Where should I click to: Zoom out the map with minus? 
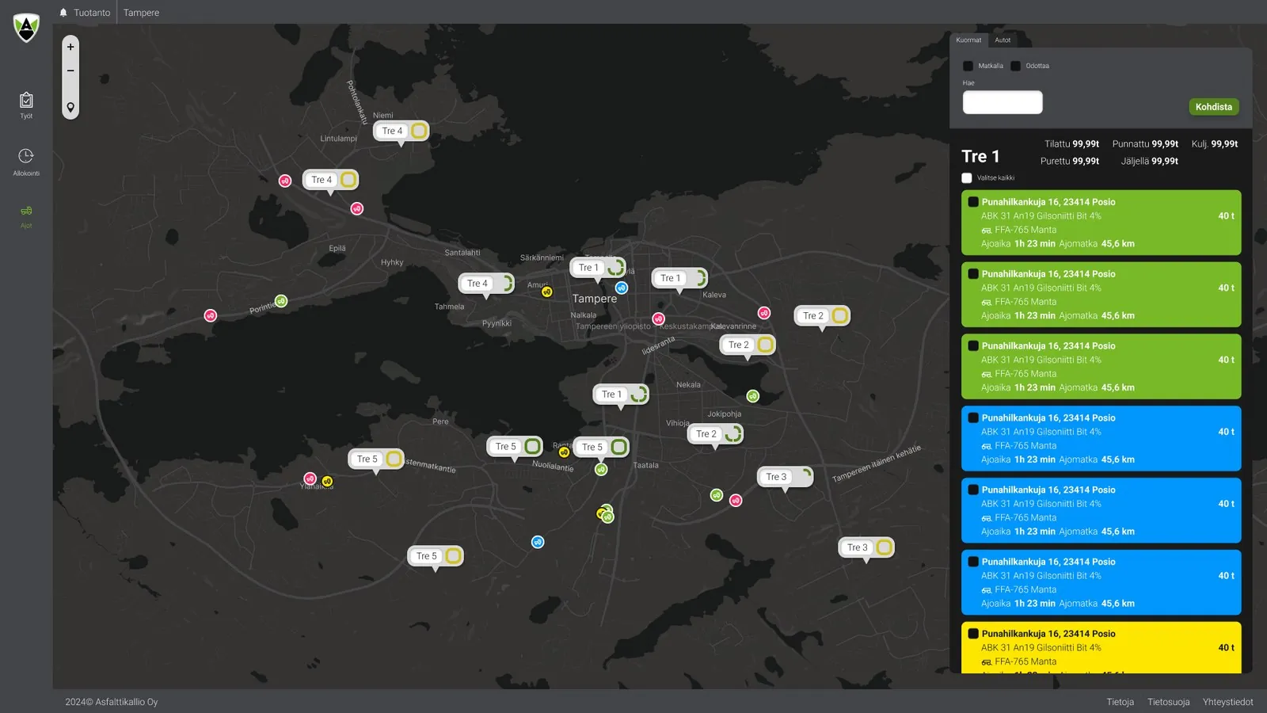(70, 71)
